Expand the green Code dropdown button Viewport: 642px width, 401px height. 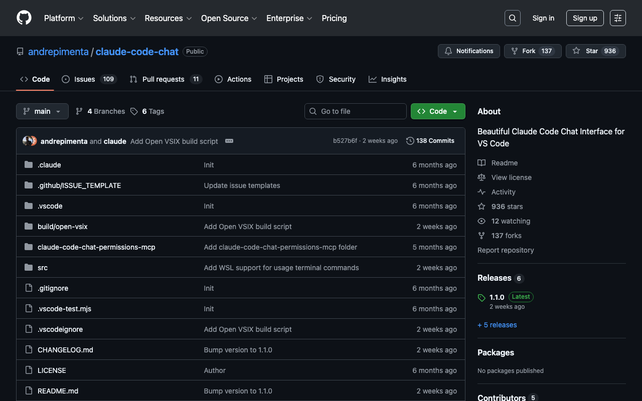(438, 111)
